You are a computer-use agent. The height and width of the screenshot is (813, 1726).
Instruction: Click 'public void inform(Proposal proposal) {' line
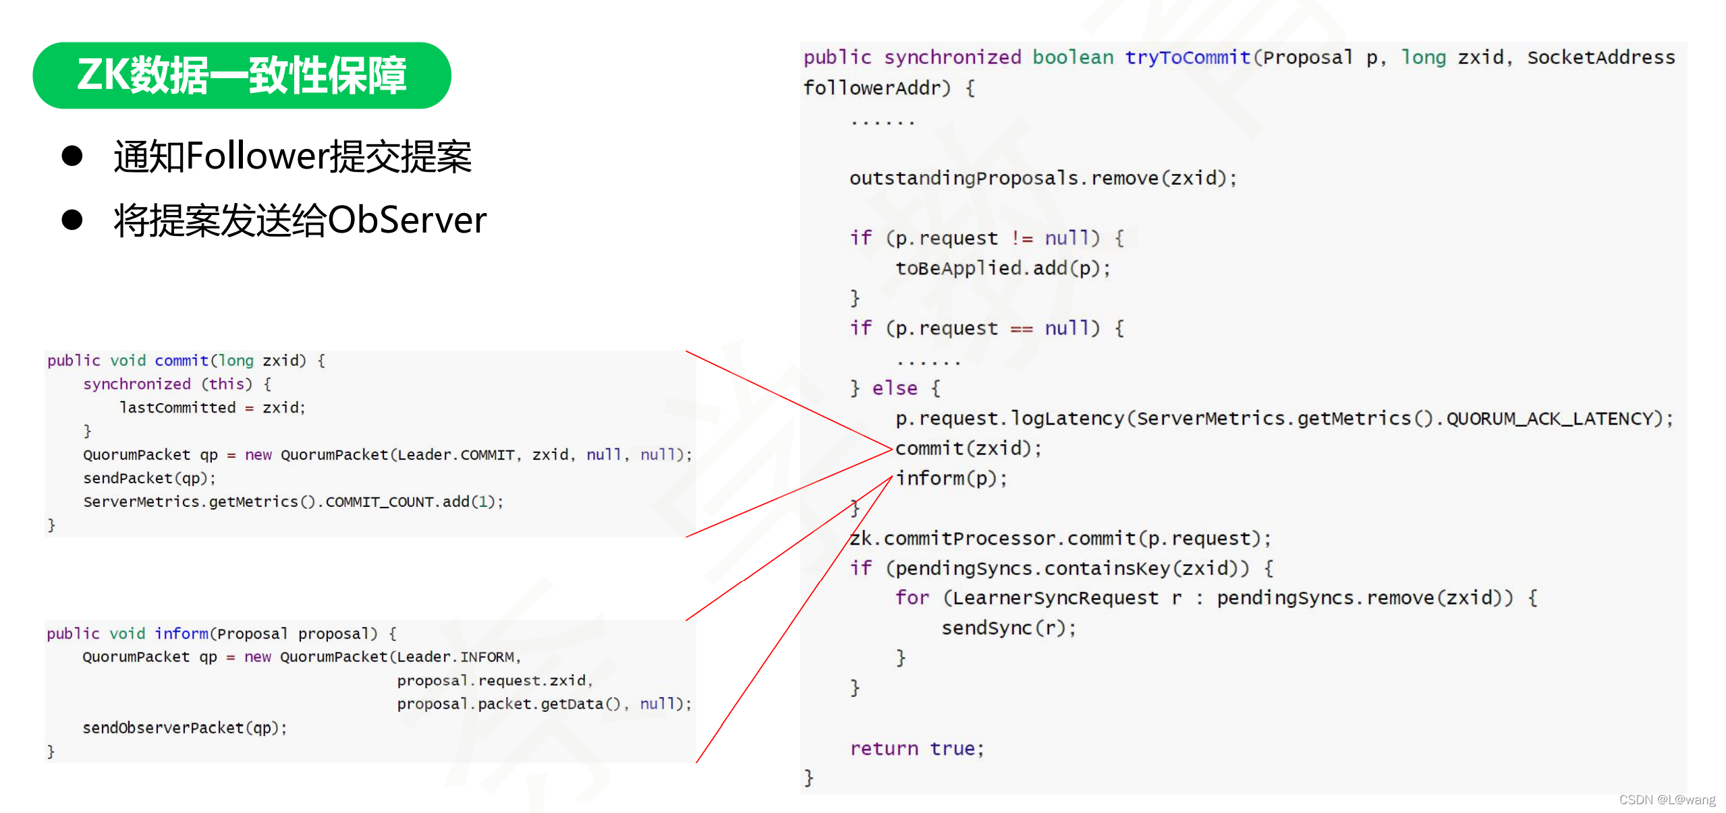[222, 634]
